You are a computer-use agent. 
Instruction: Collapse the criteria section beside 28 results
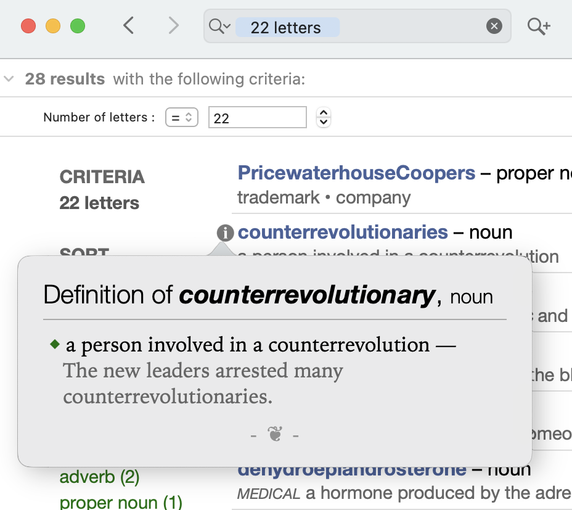[x=9, y=80]
